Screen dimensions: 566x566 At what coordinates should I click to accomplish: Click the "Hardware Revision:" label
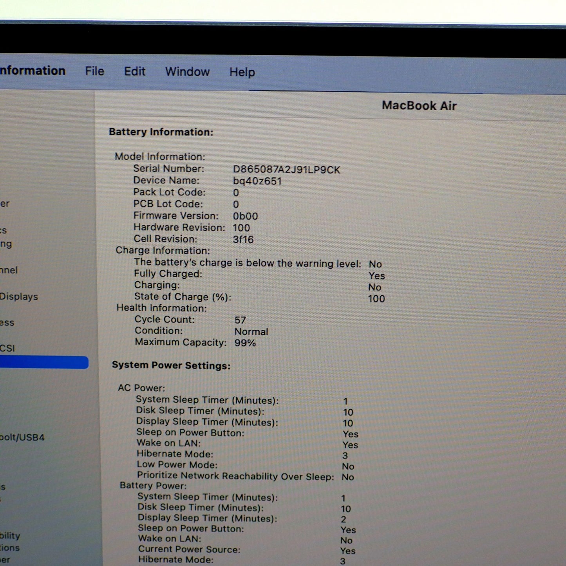tap(179, 228)
